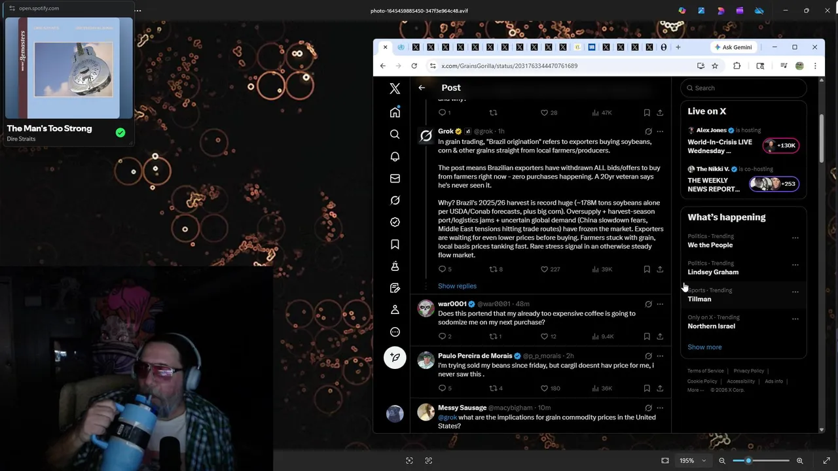Open Privacy Policy link

coord(749,371)
